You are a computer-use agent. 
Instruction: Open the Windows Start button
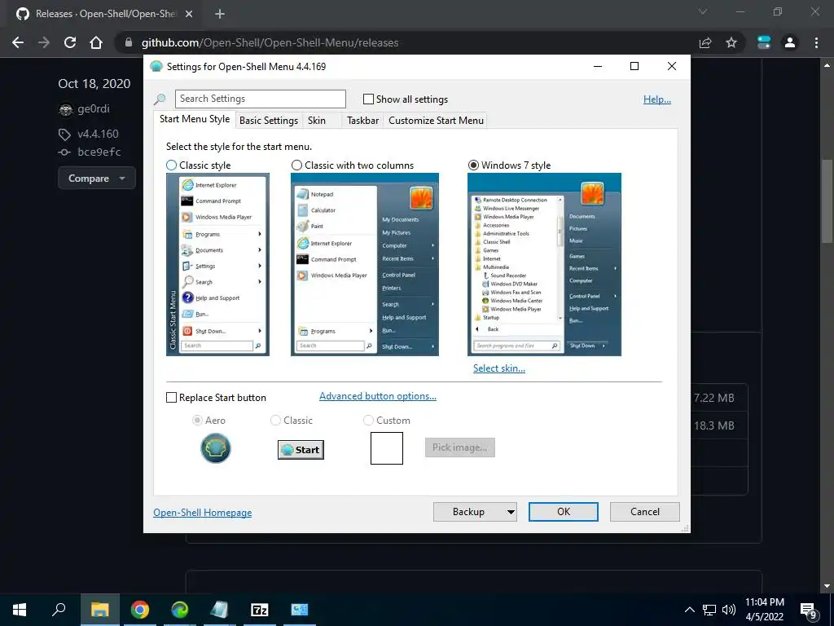pyautogui.click(x=20, y=610)
